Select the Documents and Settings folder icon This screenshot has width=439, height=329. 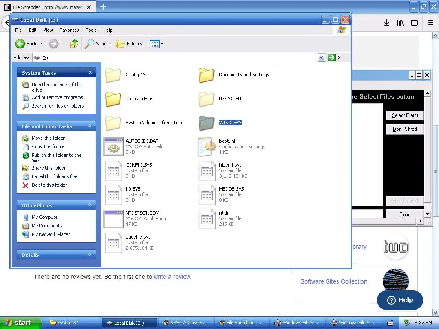207,75
